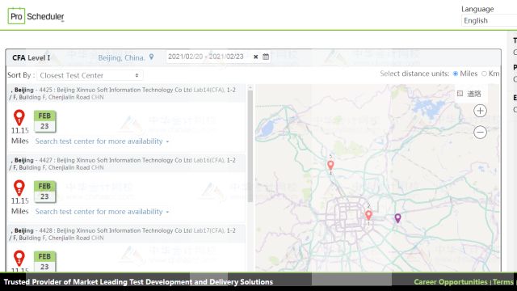The image size is (517, 291).
Task: Select the northern red map pin
Action: [x=330, y=165]
